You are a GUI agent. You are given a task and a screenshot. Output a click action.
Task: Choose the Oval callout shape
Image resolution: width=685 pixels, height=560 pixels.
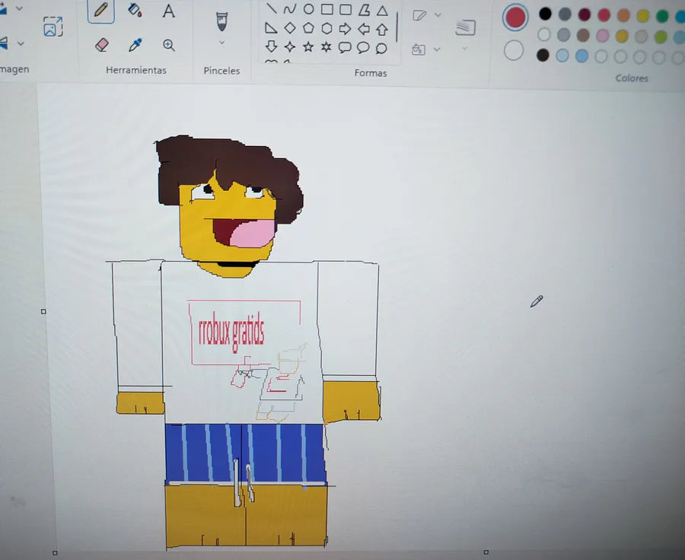[363, 47]
